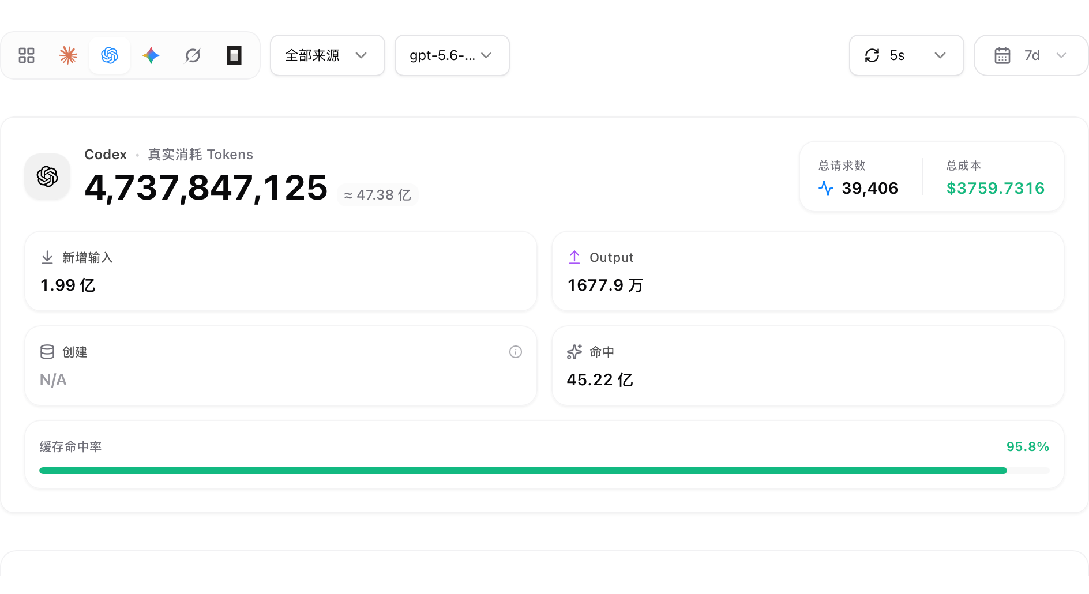Click the 1677.9 万 output value
This screenshot has width=1089, height=594.
pyautogui.click(x=605, y=285)
